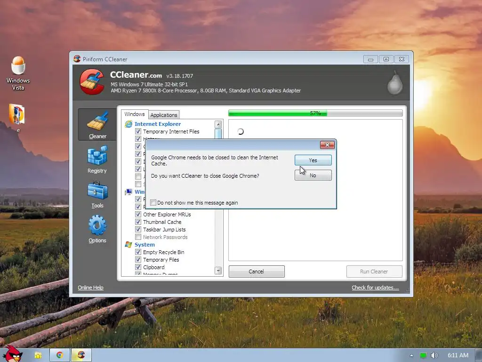Open the Angry Birds start button

[x=12, y=354]
